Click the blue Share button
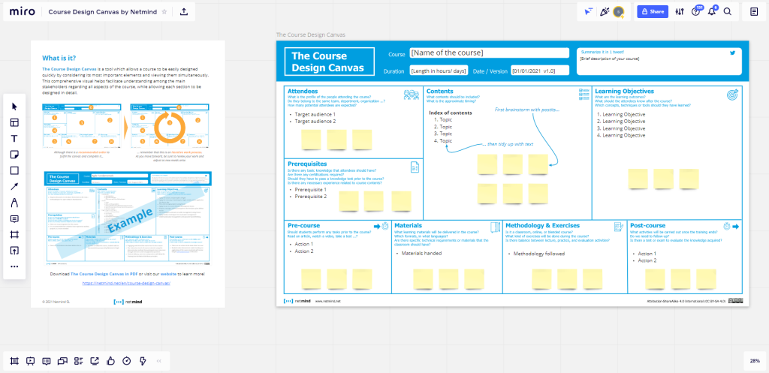Image resolution: width=769 pixels, height=373 pixels. pyautogui.click(x=652, y=12)
